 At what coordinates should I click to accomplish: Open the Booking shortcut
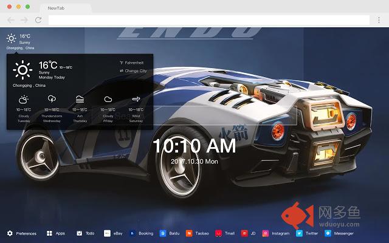coord(141,233)
